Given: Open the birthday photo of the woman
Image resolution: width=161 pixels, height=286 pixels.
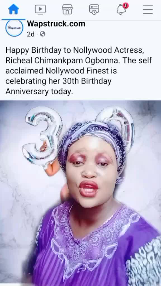Looking at the screenshot, I should [80, 193].
